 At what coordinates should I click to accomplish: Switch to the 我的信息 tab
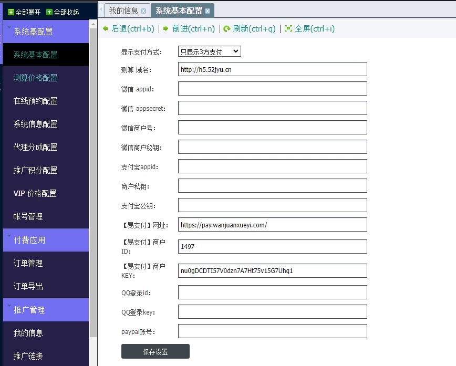click(124, 11)
